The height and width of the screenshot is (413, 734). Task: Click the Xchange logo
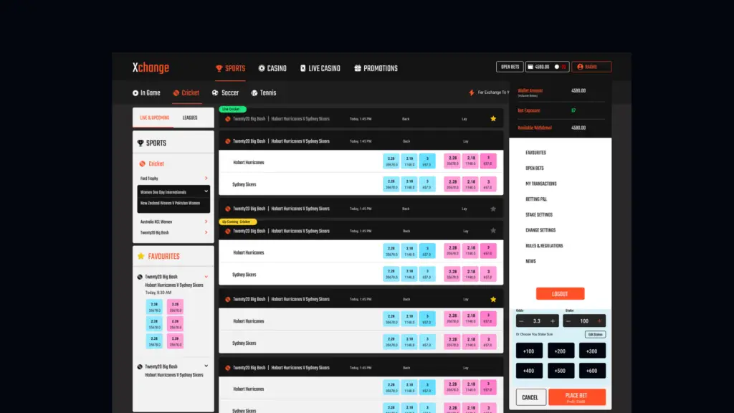151,68
